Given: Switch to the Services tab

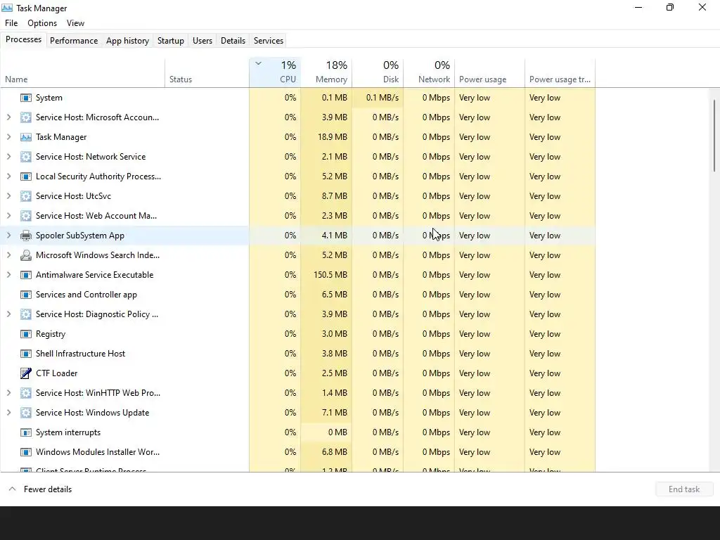Looking at the screenshot, I should 269,40.
